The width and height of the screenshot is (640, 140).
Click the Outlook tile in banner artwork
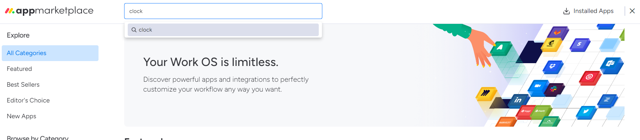pos(612,65)
